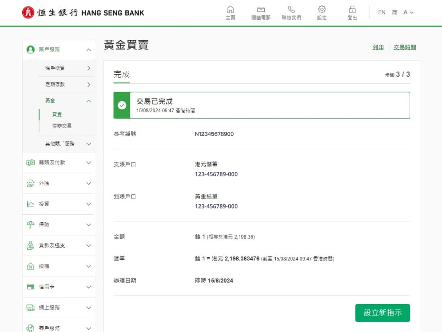
Task: Click the 港元儲蓄 account name
Action: (x=206, y=164)
